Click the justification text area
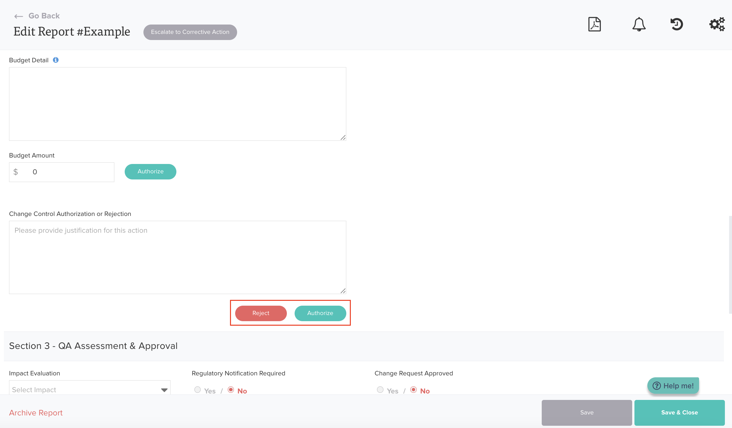 177,257
